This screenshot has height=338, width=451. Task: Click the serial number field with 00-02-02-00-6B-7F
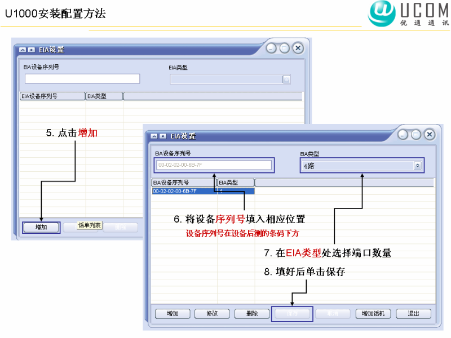point(214,165)
